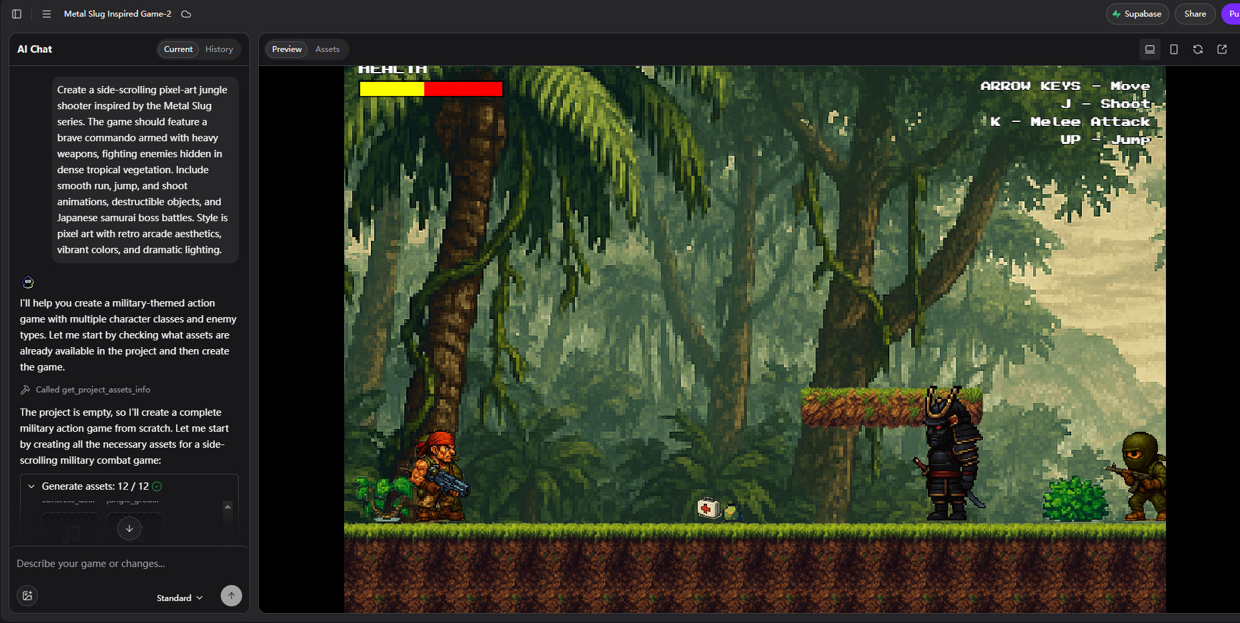1240x623 pixels.
Task: Send the chat message
Action: point(231,596)
